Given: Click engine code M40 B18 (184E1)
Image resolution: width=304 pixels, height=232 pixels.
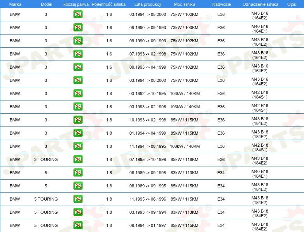Looking at the screenshot, I should click(260, 174).
